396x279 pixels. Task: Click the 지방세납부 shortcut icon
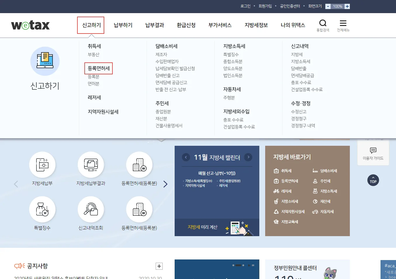(42, 165)
